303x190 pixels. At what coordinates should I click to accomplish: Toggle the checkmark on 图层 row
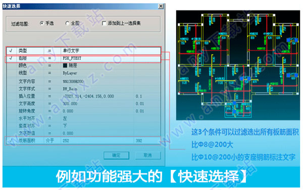coord(11,58)
